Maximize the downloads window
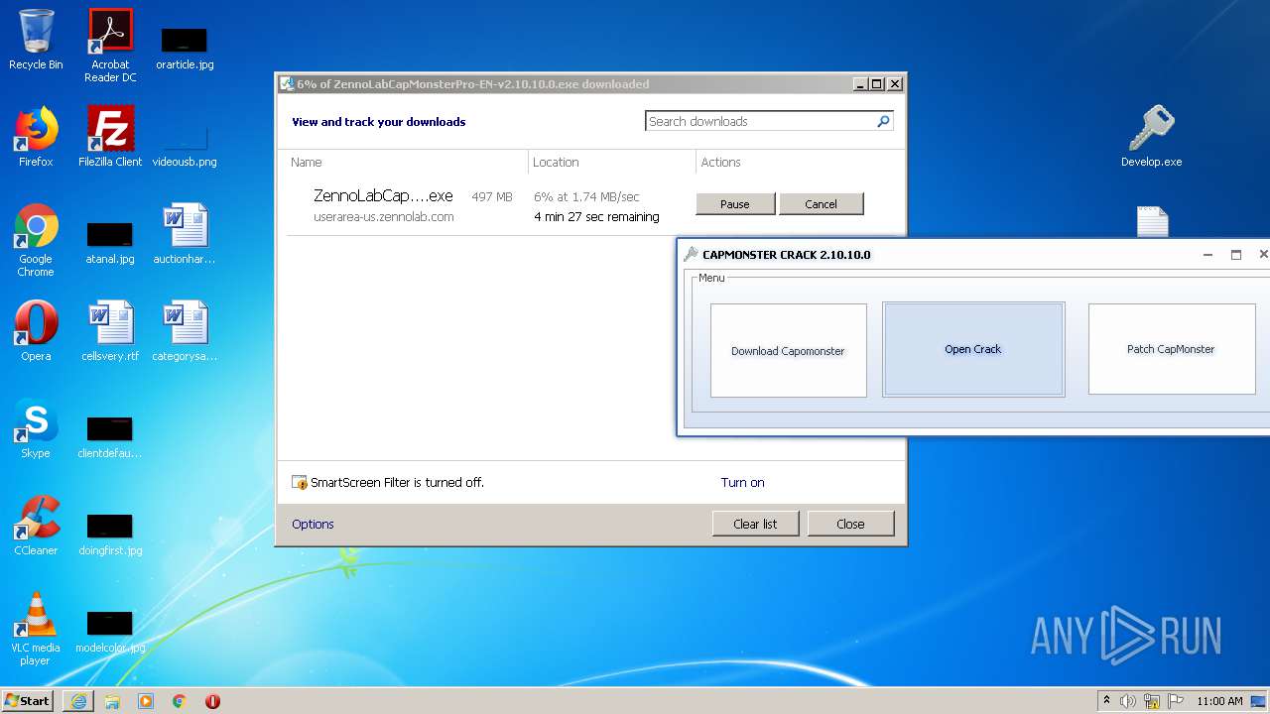The image size is (1270, 714). (876, 84)
